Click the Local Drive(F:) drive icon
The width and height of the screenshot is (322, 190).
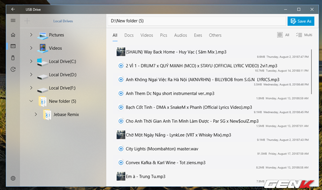[x=42, y=90]
